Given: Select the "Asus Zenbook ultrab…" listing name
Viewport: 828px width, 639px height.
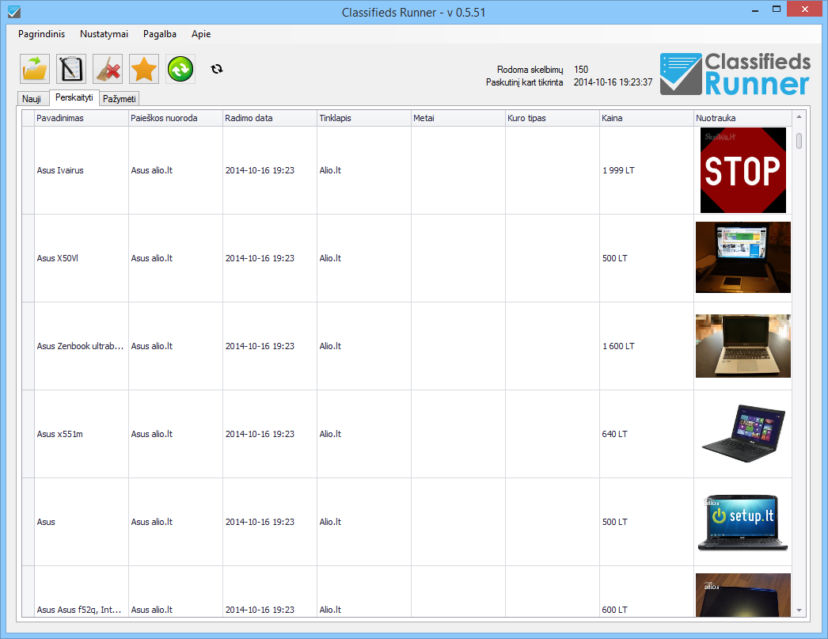Looking at the screenshot, I should [80, 346].
